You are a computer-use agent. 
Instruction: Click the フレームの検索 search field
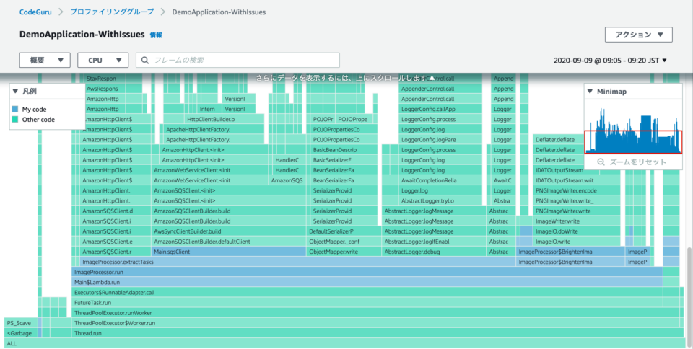pyautogui.click(x=237, y=61)
